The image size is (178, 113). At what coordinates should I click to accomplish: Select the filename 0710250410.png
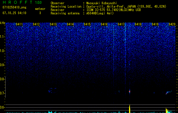[14, 8]
